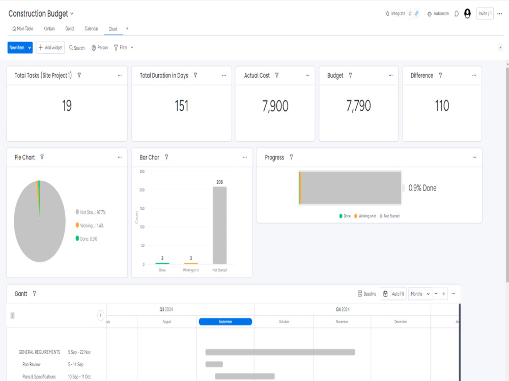Open Budget widget three-dot menu

tap(391, 75)
